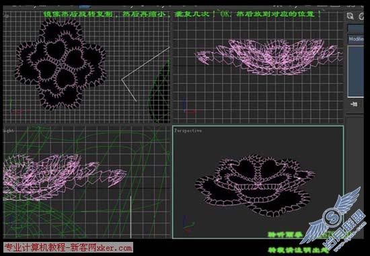The height and width of the screenshot is (256, 370).
Task: Open the Right viewport label menu
Action: (x=9, y=131)
